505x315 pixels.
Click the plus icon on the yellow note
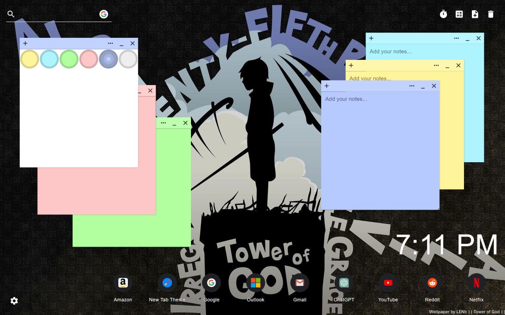351,65
